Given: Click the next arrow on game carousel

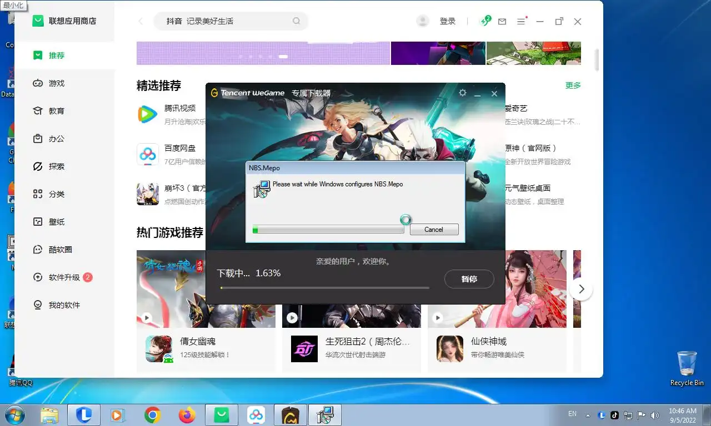Looking at the screenshot, I should 581,289.
